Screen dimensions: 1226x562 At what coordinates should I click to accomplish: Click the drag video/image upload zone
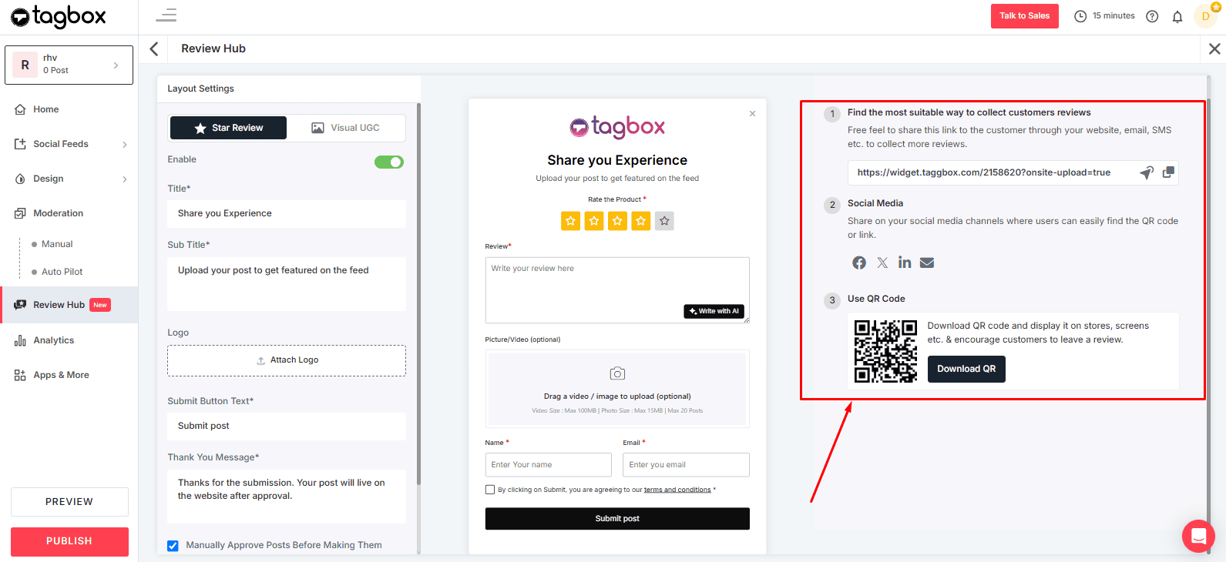[617, 389]
